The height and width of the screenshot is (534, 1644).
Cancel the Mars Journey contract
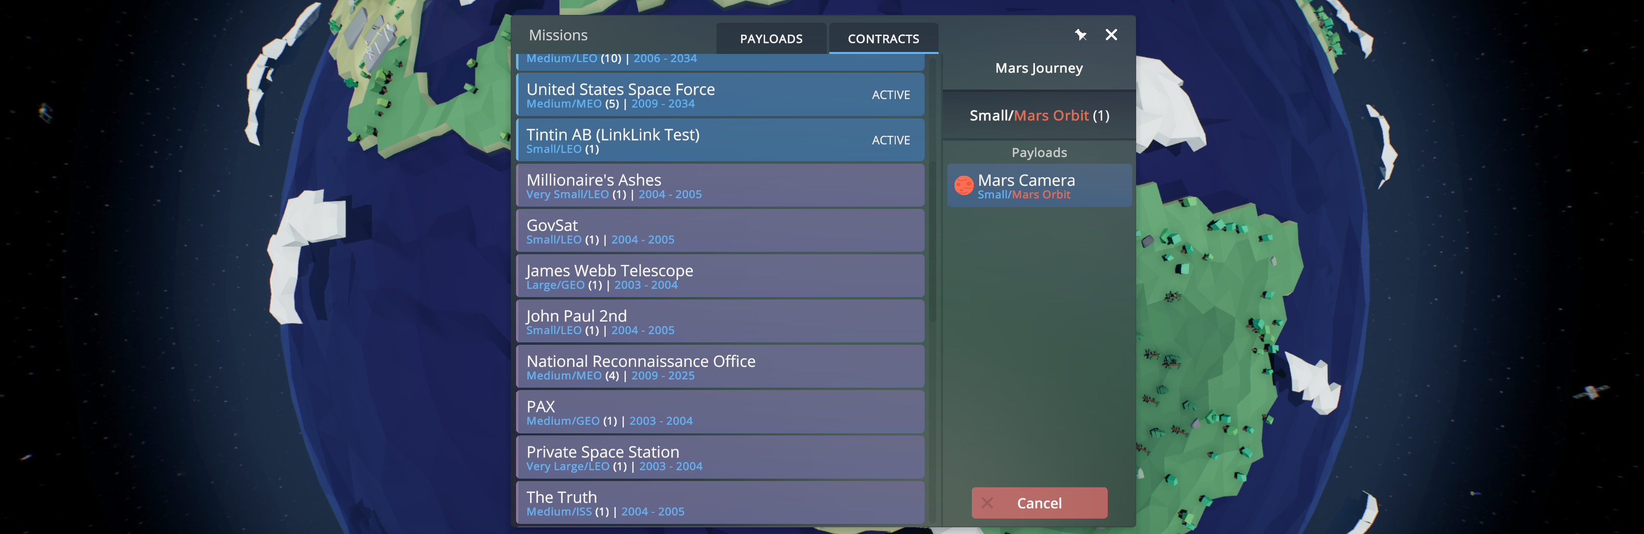tap(1039, 503)
